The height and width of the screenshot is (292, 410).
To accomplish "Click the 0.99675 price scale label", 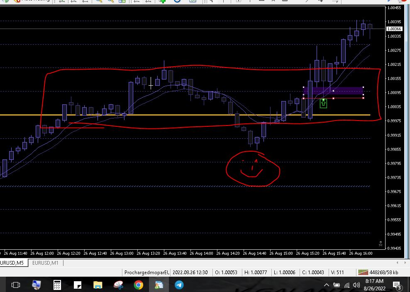I will (394, 191).
